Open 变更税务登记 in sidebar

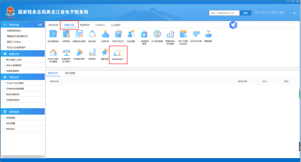14,31
